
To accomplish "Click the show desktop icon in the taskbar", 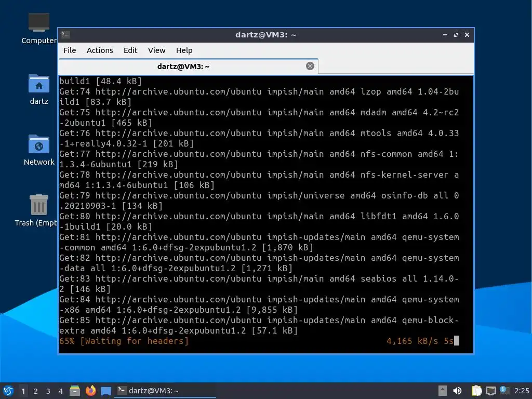I will click(106, 391).
